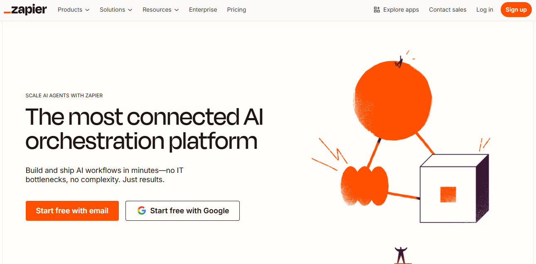Click the main headline text
Screen dimensions: 536x264
tap(144, 129)
